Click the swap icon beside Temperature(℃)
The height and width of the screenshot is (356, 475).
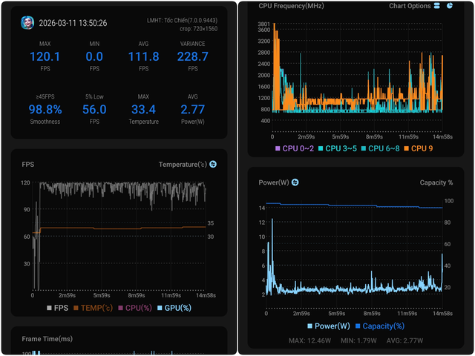coord(213,164)
